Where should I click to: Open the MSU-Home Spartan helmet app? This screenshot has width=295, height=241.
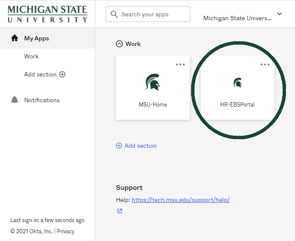point(152,82)
